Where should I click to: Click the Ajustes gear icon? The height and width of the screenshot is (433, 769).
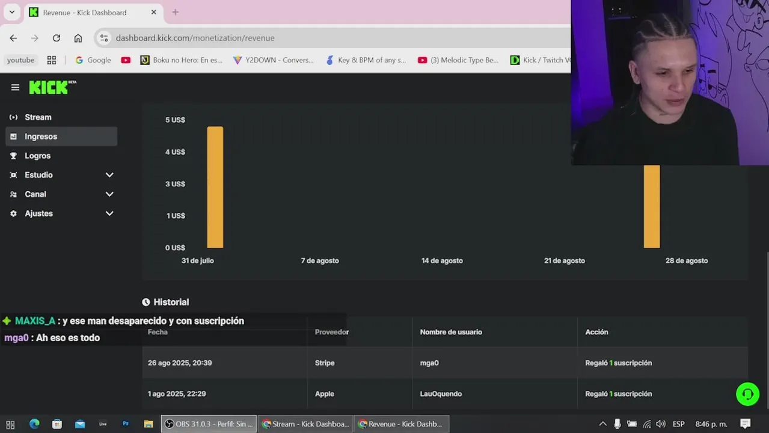[13, 213]
